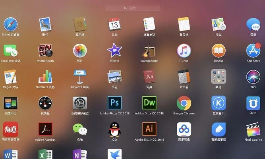Launch Keynote presentation app
Image resolution: width=265 pixels, height=159 pixels.
point(80,77)
